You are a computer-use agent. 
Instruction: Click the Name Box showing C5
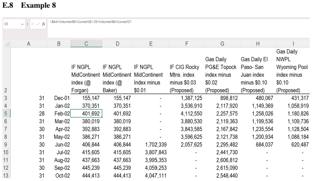tap(14, 24)
